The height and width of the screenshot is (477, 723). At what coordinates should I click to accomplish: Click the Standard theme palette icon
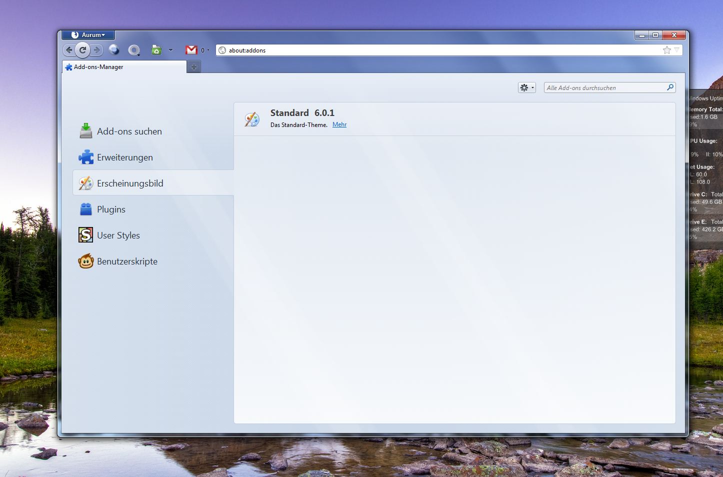[252, 119]
